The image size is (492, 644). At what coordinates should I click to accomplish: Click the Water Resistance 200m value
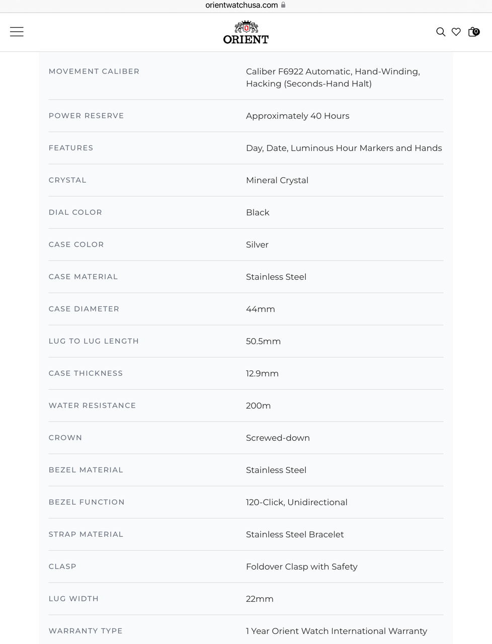(258, 406)
